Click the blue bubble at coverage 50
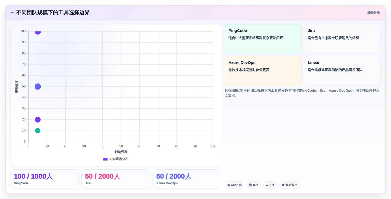391x199 pixels. tap(38, 86)
